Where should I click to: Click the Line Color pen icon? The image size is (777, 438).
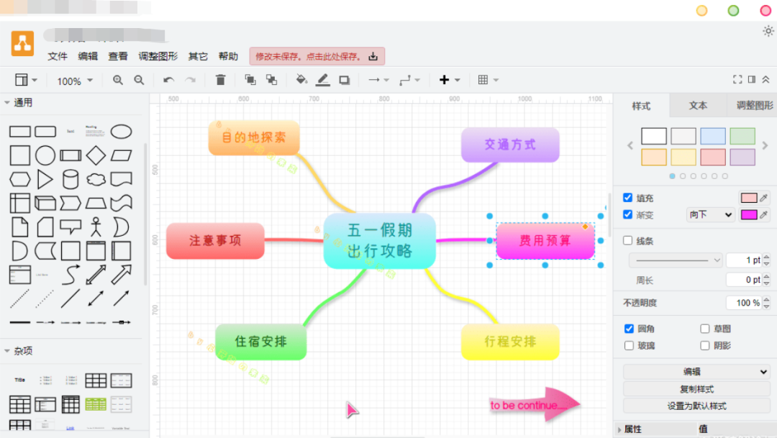pyautogui.click(x=322, y=79)
